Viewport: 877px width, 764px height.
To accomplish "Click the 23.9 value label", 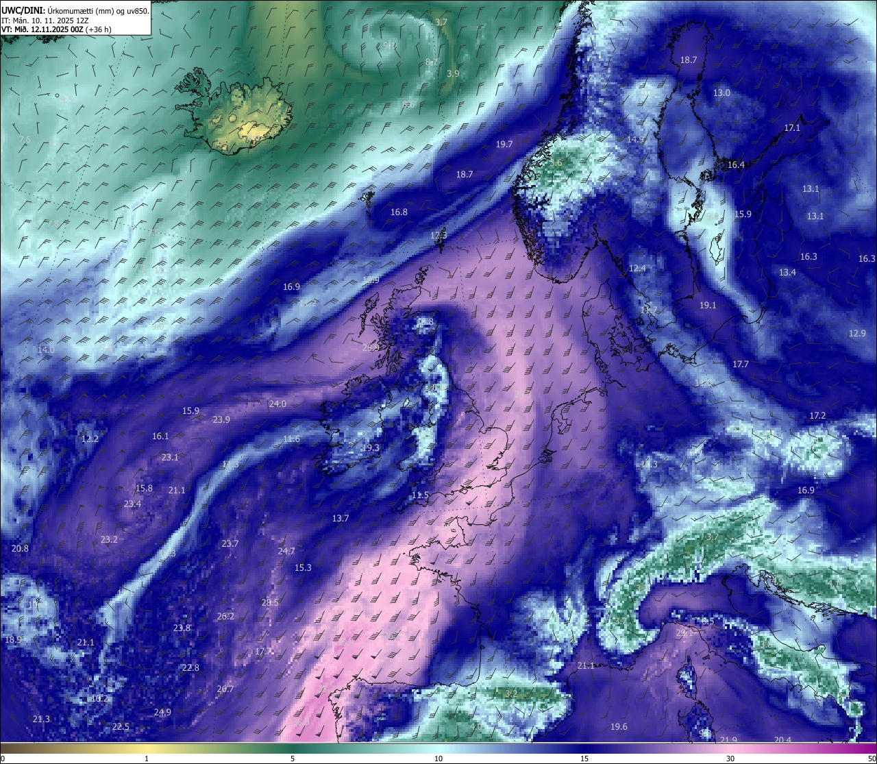I will coord(221,419).
